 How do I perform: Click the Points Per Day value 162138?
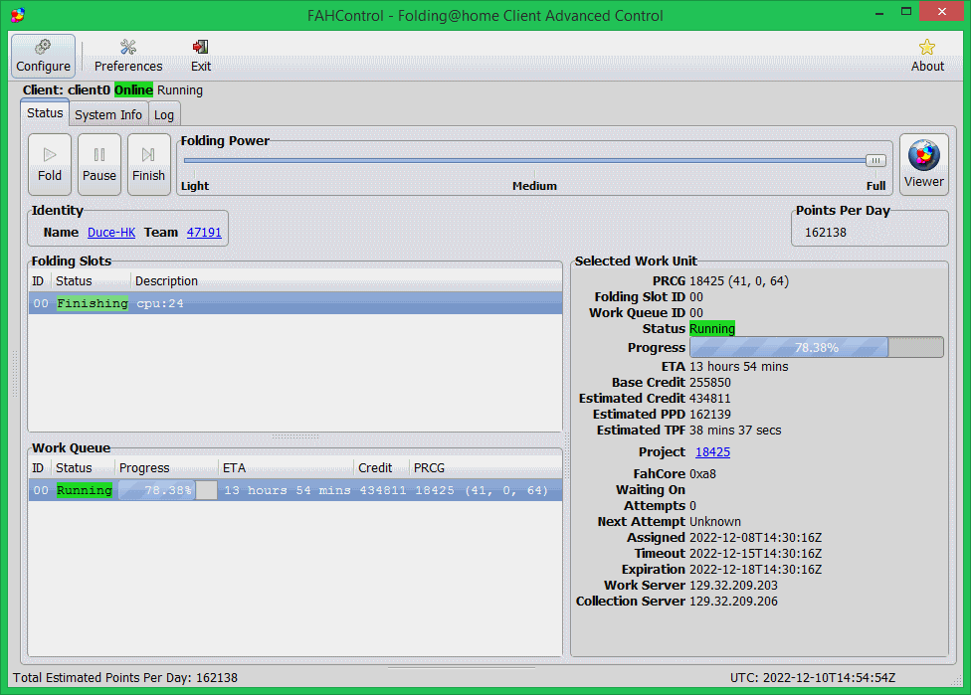(826, 233)
